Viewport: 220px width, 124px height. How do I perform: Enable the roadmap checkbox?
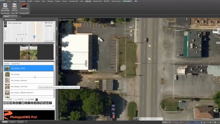[46, 23]
